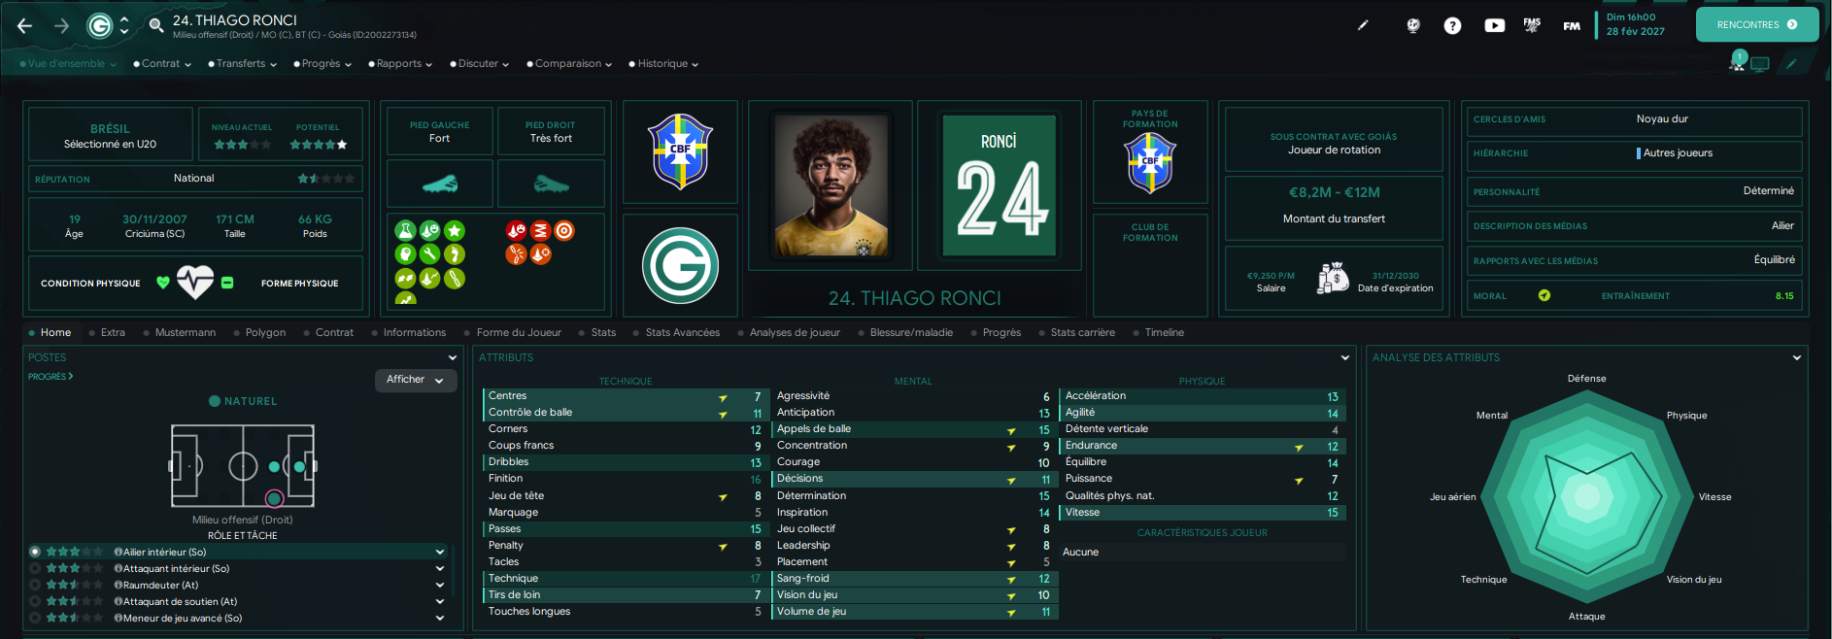Screen dimensions: 1832x639
Task: Click the Goiás club crest
Action: pyautogui.click(x=680, y=266)
